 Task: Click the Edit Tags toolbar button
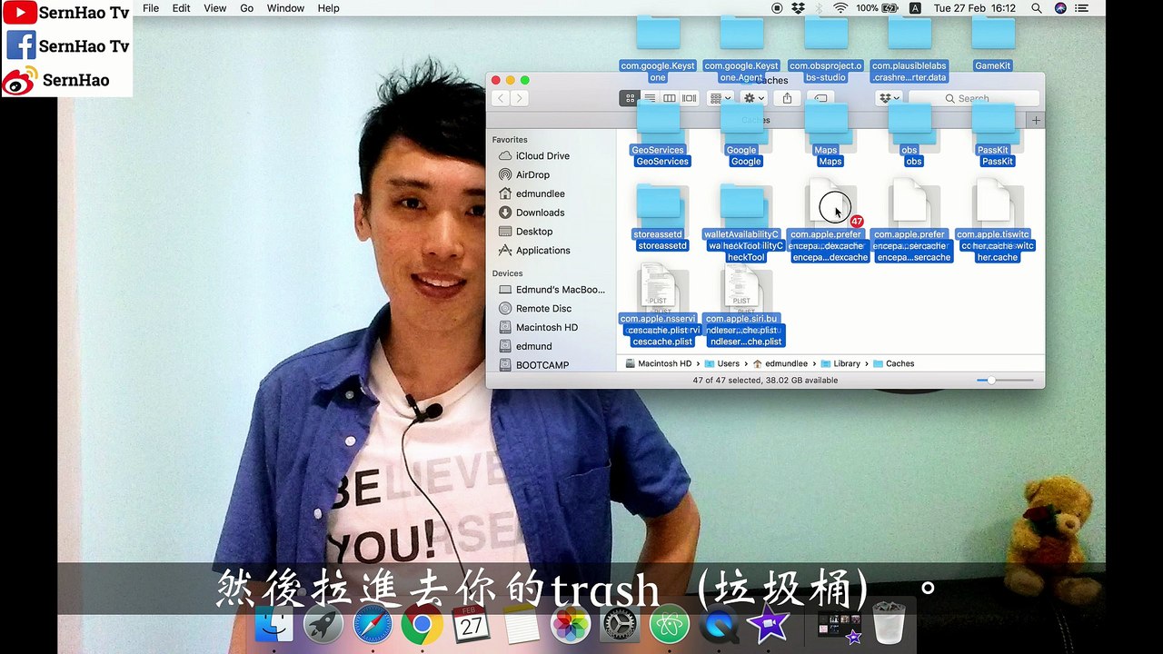(820, 98)
